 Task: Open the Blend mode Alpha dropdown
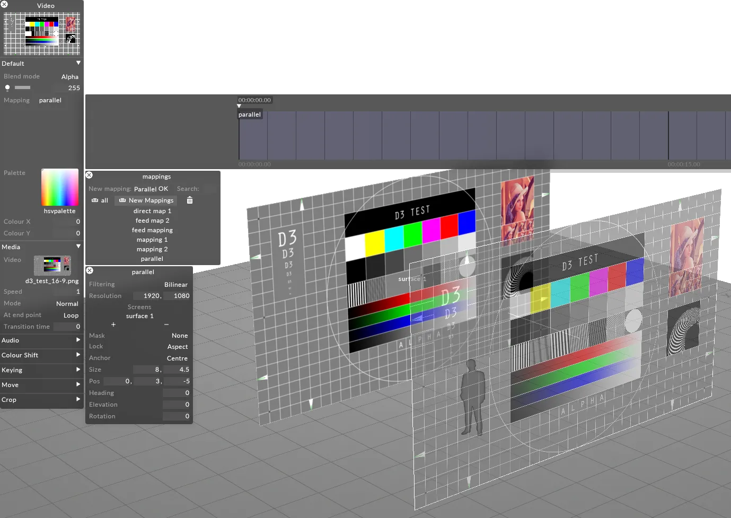tap(69, 76)
